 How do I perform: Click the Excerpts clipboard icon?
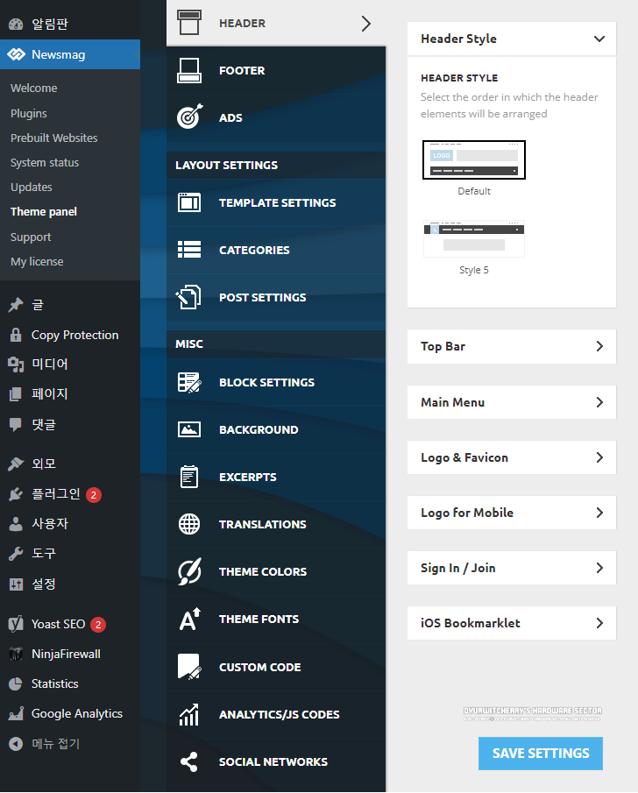tap(189, 477)
